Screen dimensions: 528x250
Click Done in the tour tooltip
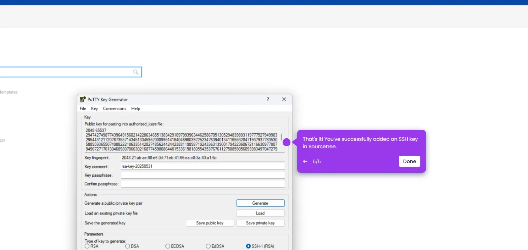click(x=410, y=161)
